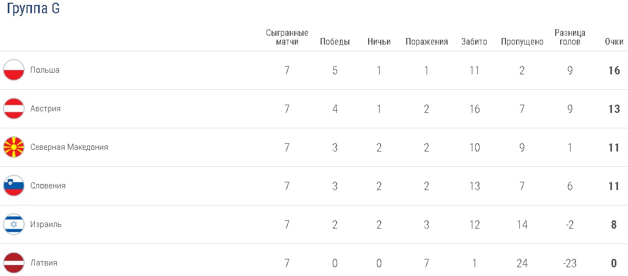Select the Израиль team name
This screenshot has width=628, height=276.
[x=46, y=225]
